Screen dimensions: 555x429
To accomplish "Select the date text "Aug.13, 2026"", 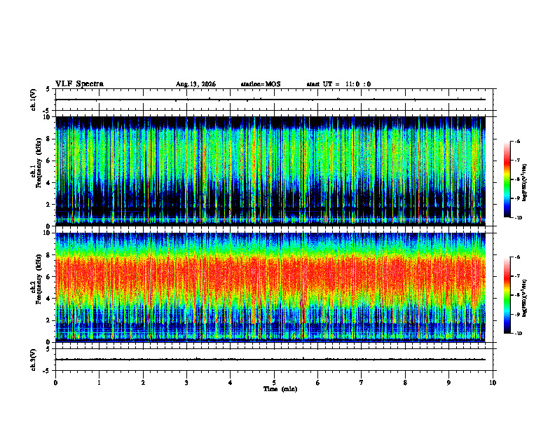I will [x=196, y=84].
